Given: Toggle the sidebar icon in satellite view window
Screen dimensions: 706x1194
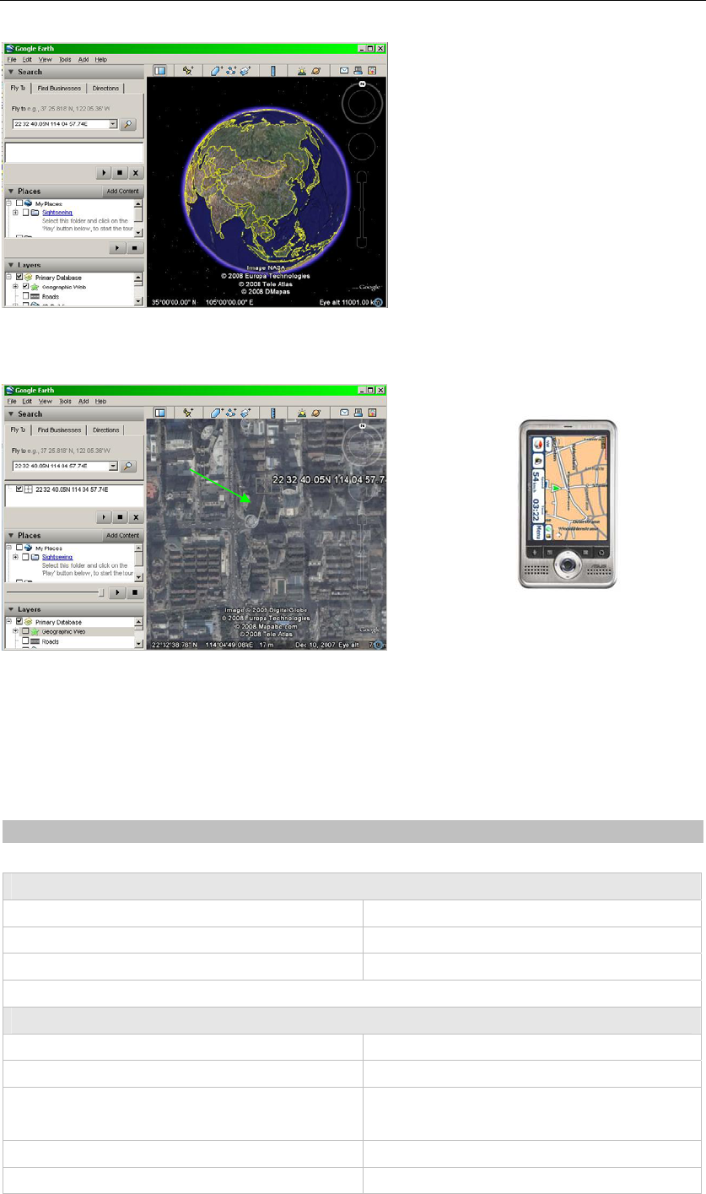Looking at the screenshot, I should [x=159, y=413].
